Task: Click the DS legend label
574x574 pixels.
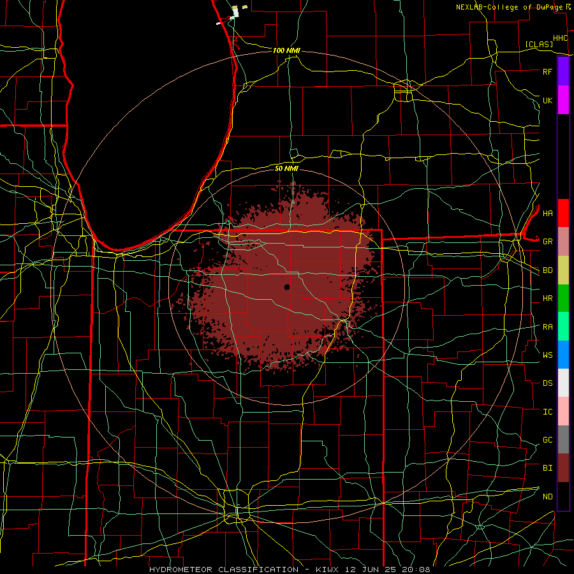Action: point(547,383)
